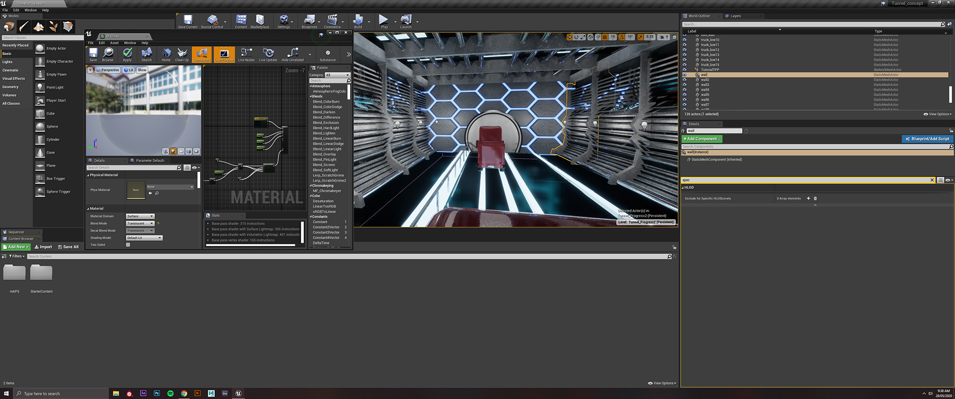Click the World Outliner search field

(x=813, y=24)
